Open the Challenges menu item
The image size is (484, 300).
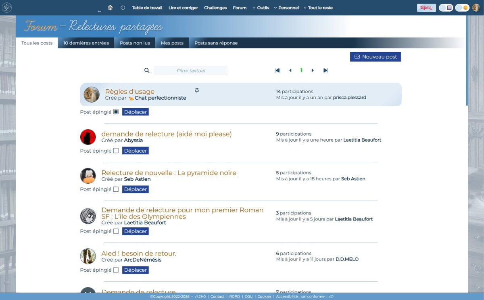tap(215, 8)
